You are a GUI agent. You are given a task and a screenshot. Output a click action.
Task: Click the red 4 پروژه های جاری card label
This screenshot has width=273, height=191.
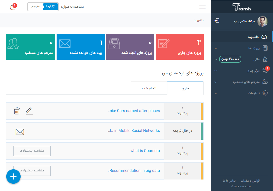click(189, 53)
